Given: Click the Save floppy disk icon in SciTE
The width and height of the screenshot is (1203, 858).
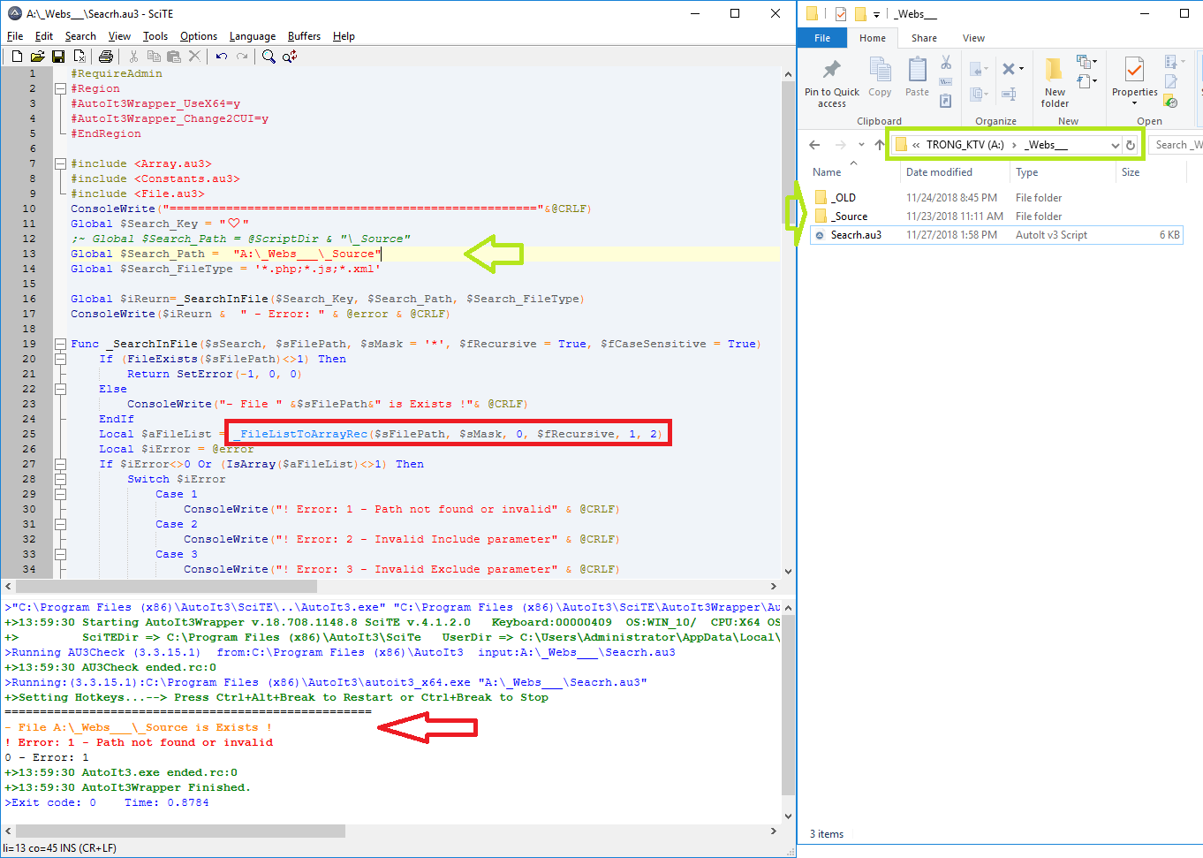Looking at the screenshot, I should coord(58,57).
